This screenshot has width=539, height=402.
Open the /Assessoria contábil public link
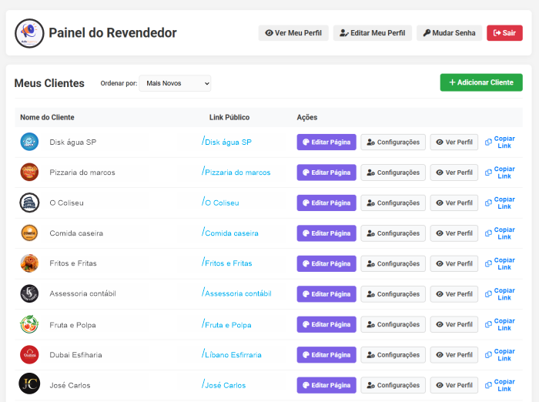pyautogui.click(x=236, y=293)
